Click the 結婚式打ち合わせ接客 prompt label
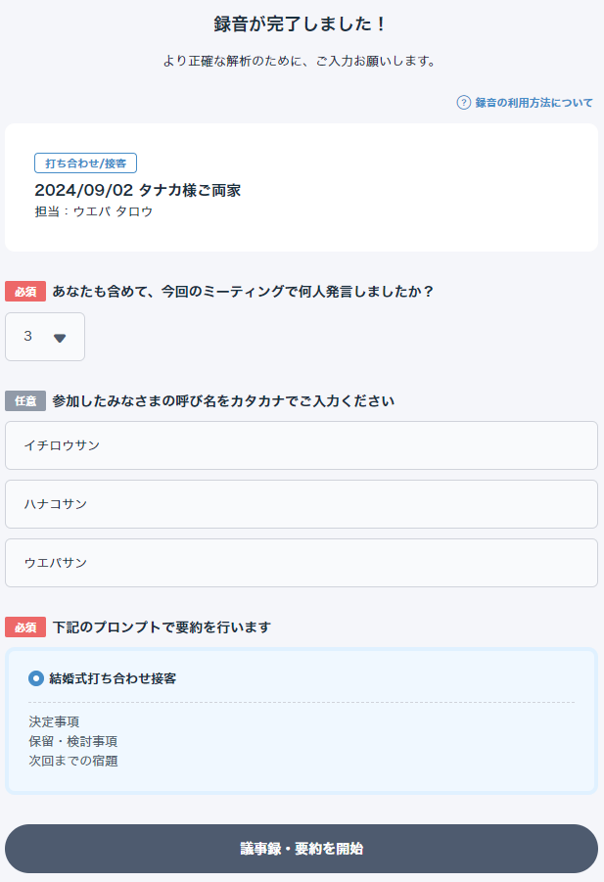 click(113, 678)
